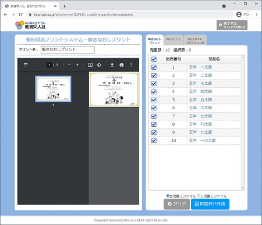Open PDF viewer more actions menu

point(131,65)
